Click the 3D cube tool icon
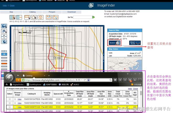Screen dimensions: 173x113 [x=40, y=17]
